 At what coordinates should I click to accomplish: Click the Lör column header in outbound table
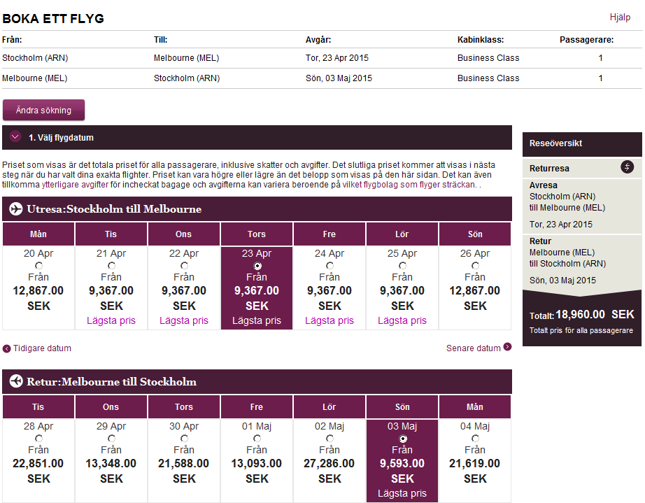[402, 234]
